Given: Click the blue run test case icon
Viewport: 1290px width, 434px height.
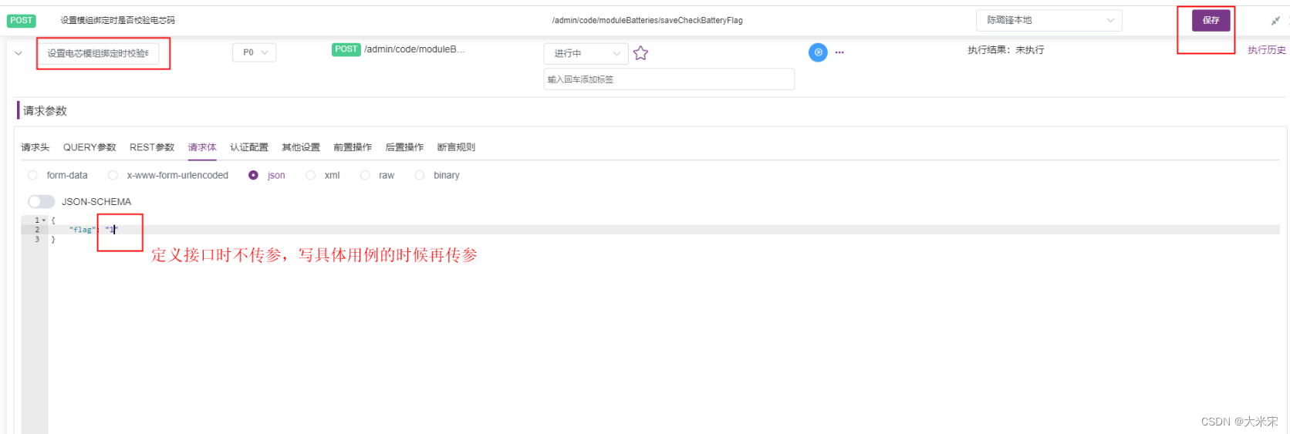Looking at the screenshot, I should click(x=818, y=52).
